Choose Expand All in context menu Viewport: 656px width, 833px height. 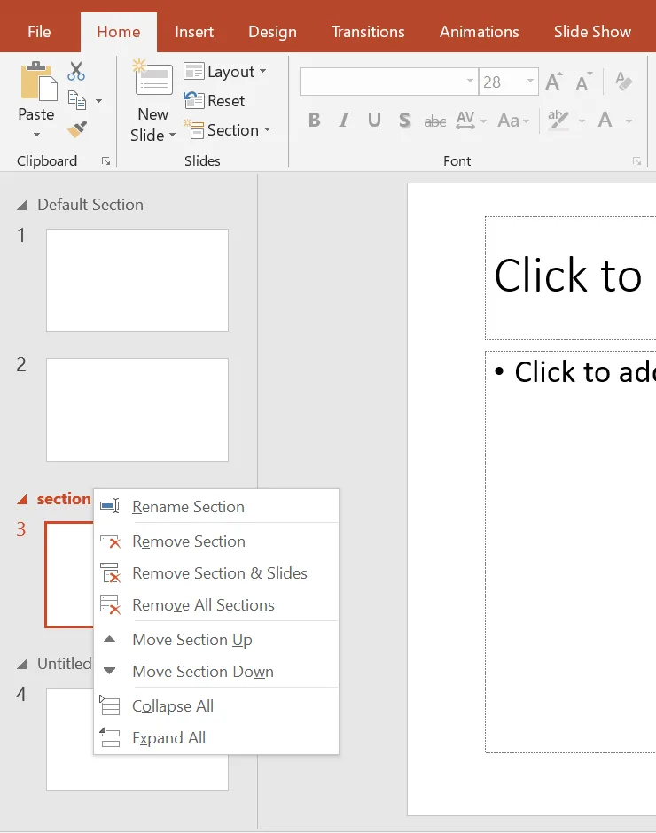(x=215, y=737)
